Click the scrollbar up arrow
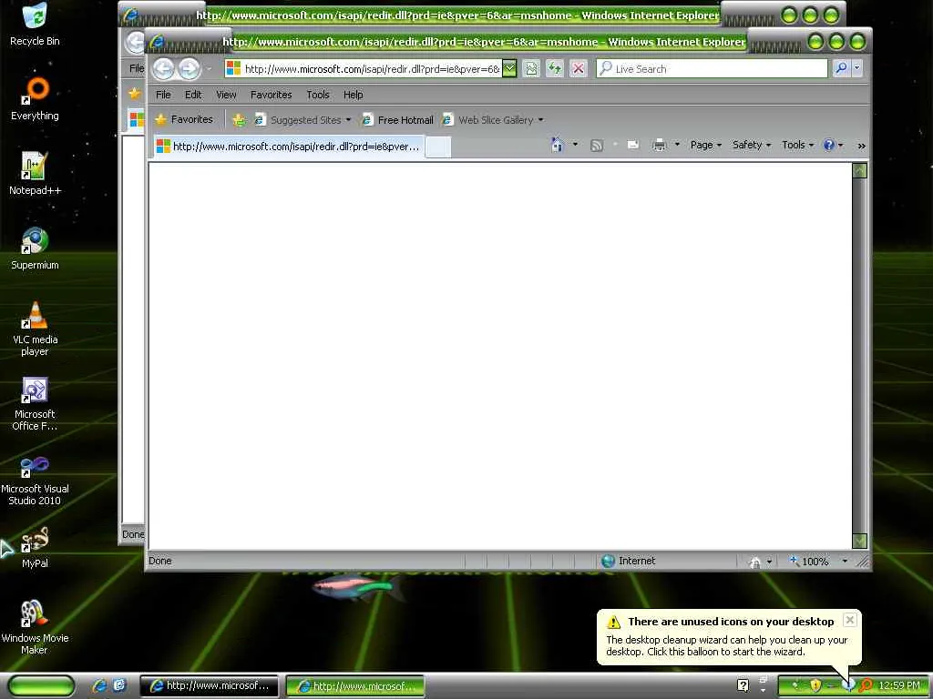This screenshot has height=699, width=933. click(x=859, y=171)
